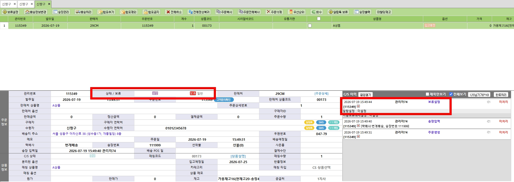Close the second 신짱구 tab

click(32, 4)
